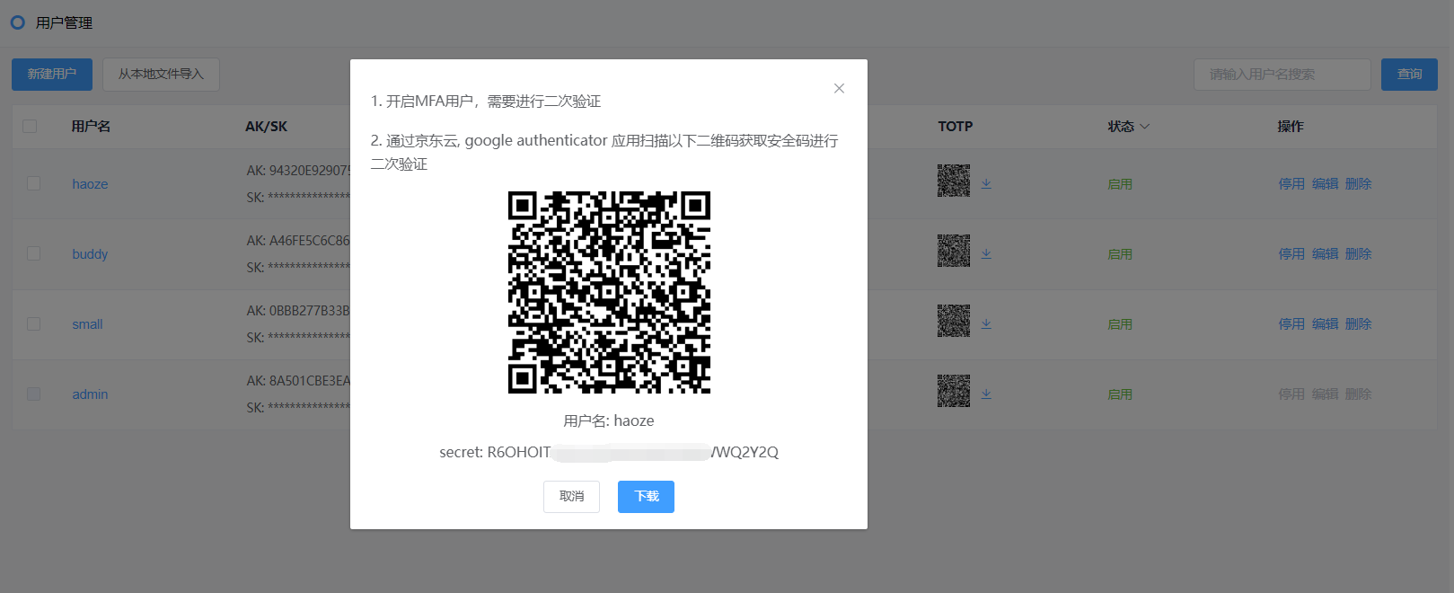Click 停用 for admin
Screen dimensions: 1454x593
pos(1291,394)
